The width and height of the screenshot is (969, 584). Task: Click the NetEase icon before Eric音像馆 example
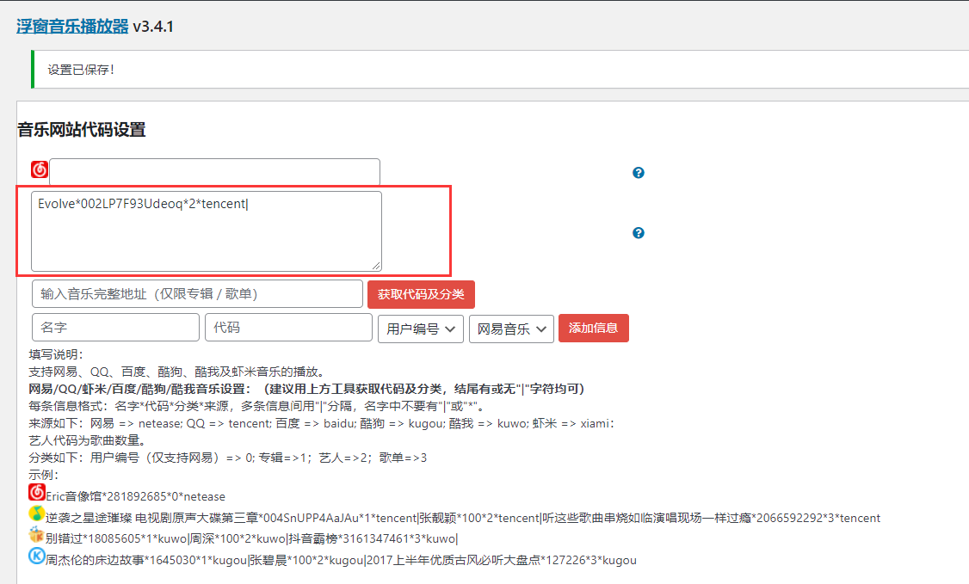(36, 494)
